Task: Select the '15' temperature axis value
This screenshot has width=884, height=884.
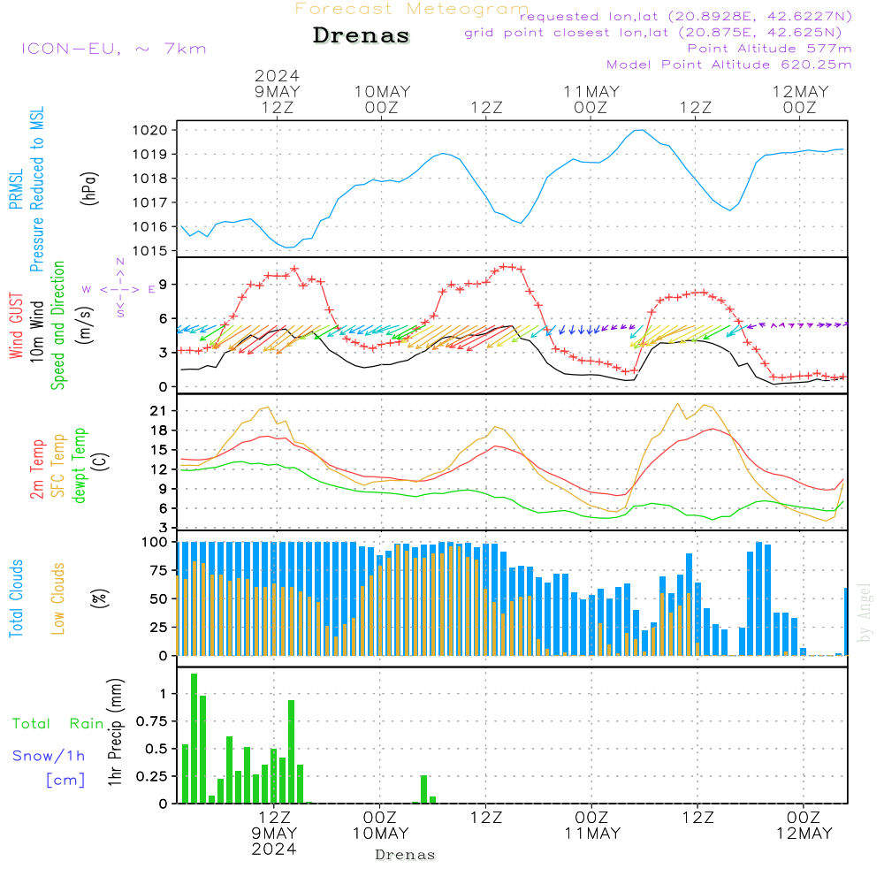Action: (x=158, y=450)
